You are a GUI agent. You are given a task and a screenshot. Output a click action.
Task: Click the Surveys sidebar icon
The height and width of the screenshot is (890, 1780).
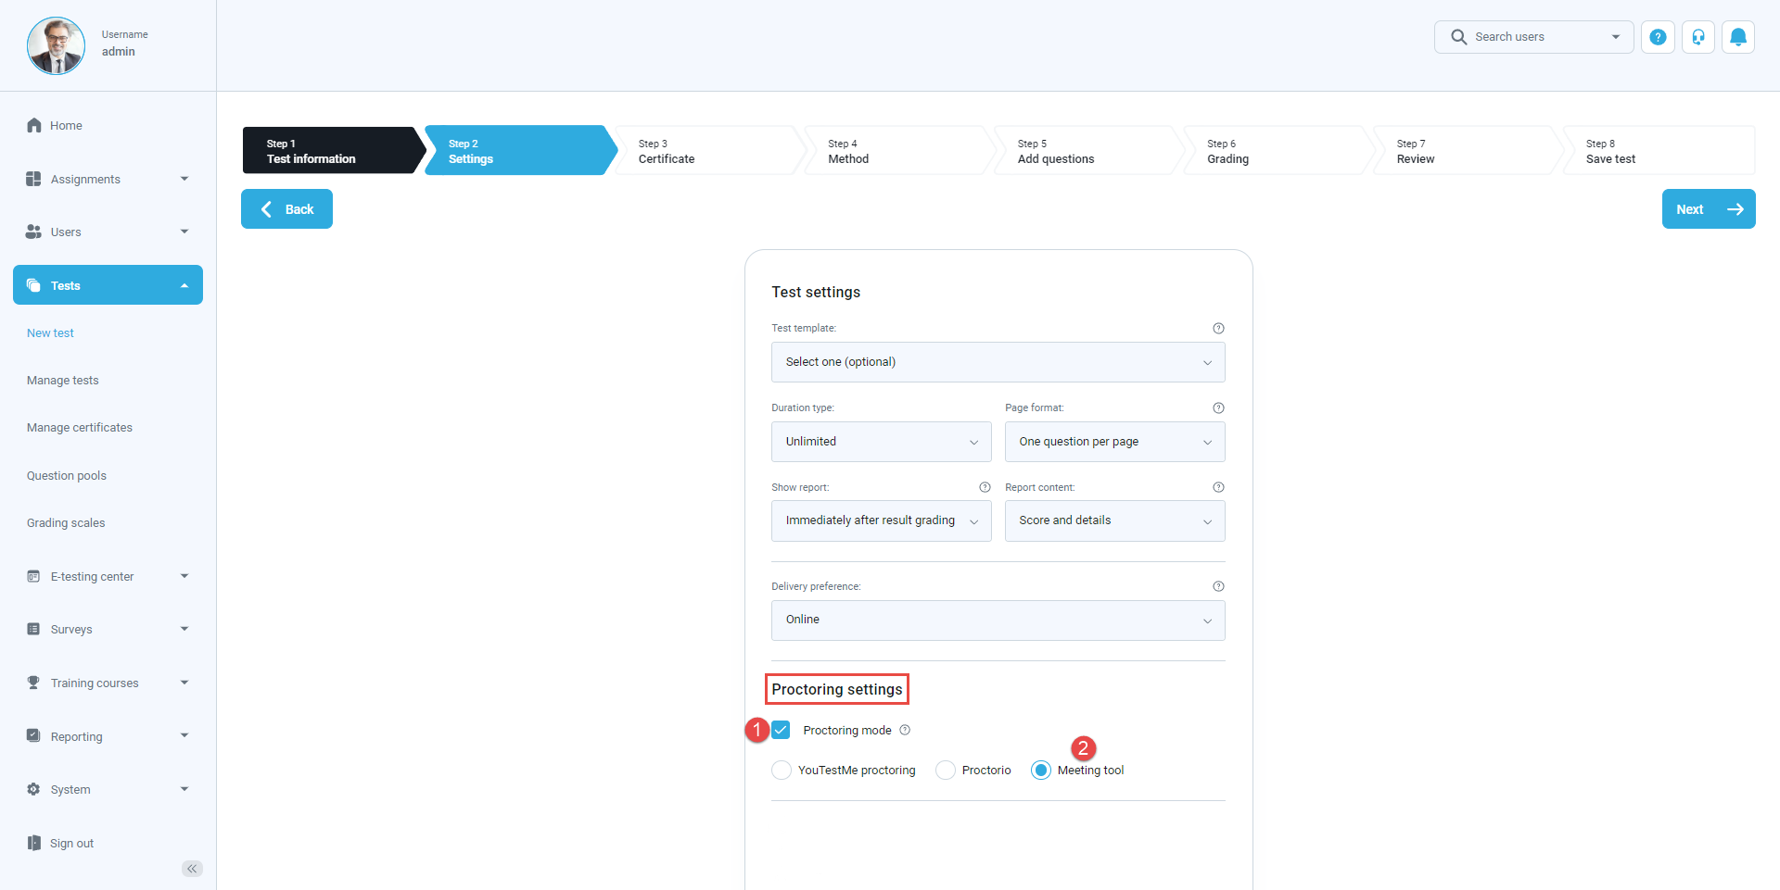[33, 629]
